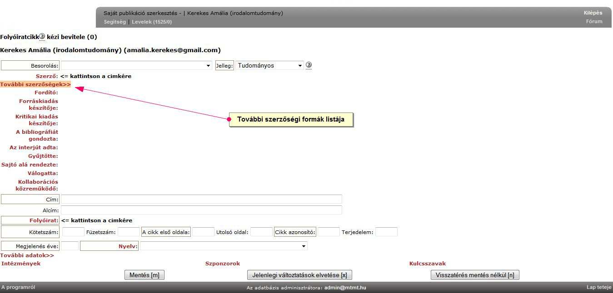This screenshot has width=613, height=293.
Task: Click A programról in the footer
Action: click(18, 287)
